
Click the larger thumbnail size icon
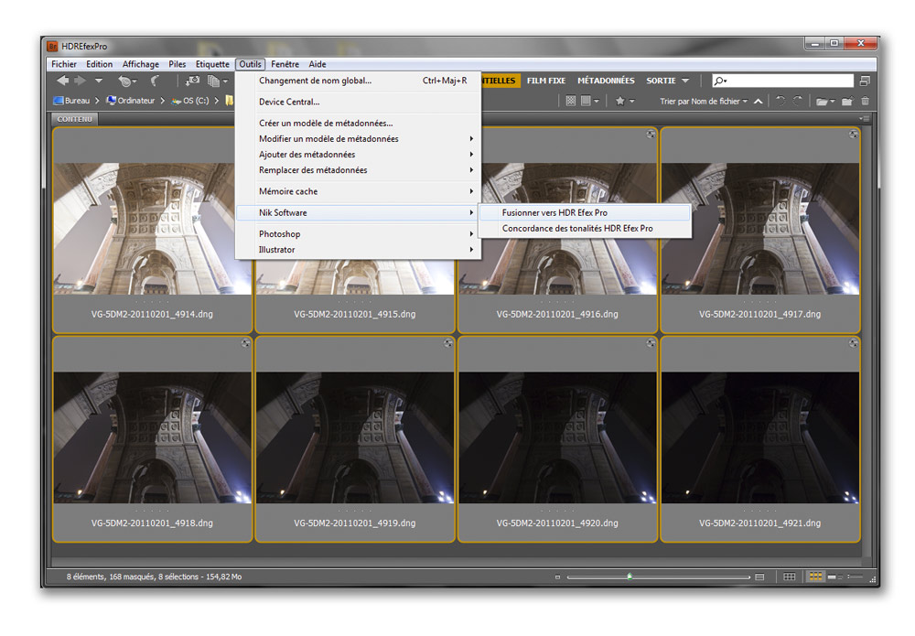coord(759,577)
